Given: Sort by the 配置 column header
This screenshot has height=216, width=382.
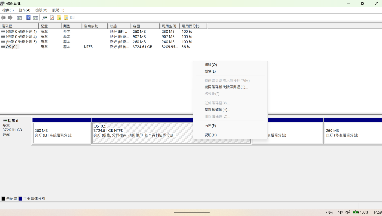Looking at the screenshot, I should (50, 26).
